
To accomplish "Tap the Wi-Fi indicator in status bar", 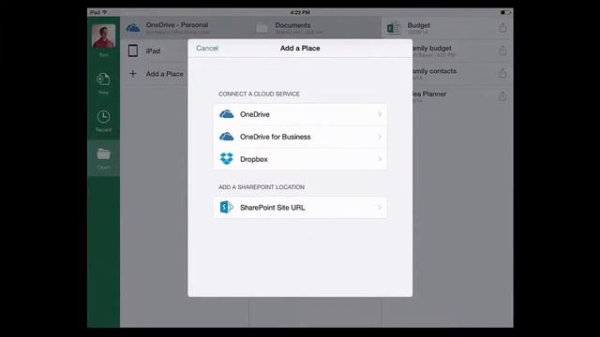I will [104, 12].
